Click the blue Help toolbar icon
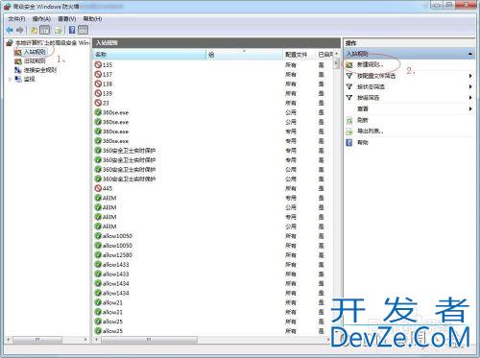Viewport: 480px width, 358px height. 72,30
